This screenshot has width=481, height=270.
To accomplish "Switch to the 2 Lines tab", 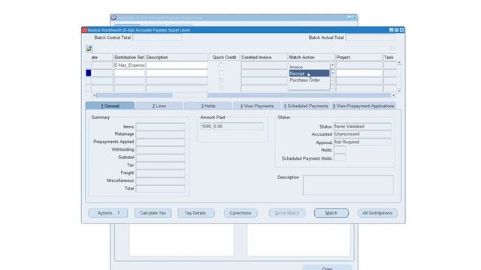I will [159, 106].
